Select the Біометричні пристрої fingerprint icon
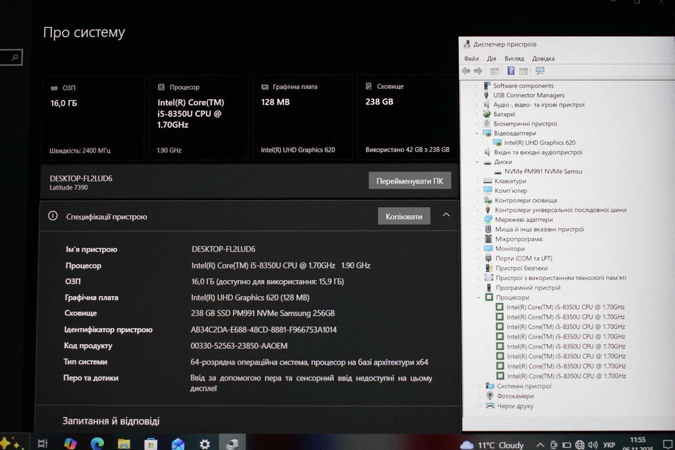This screenshot has height=450, width=675. tap(487, 123)
